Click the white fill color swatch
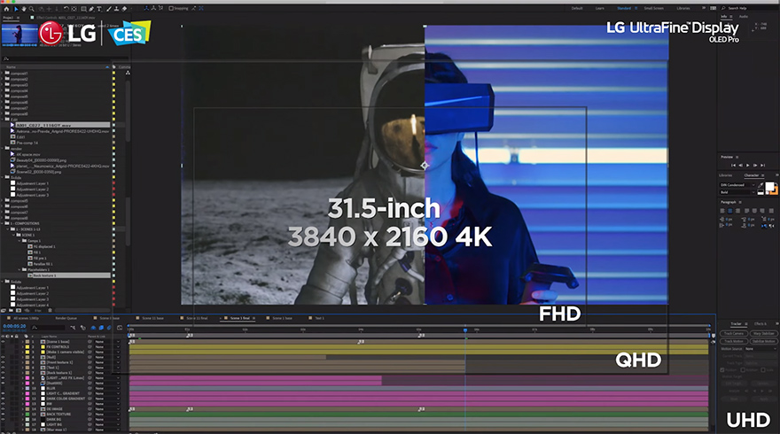This screenshot has width=780, height=434. (769, 186)
